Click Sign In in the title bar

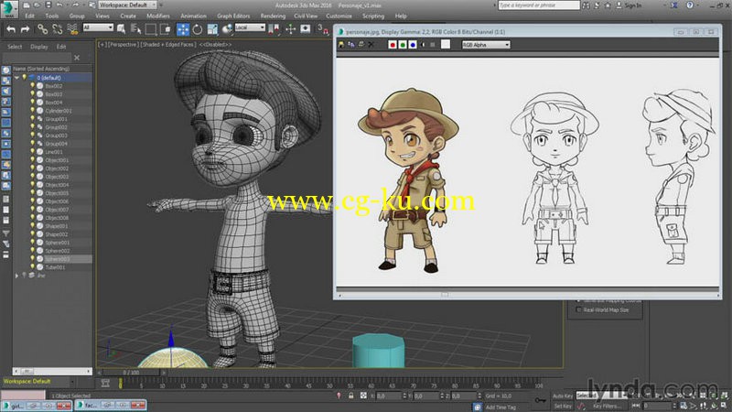[x=633, y=5]
